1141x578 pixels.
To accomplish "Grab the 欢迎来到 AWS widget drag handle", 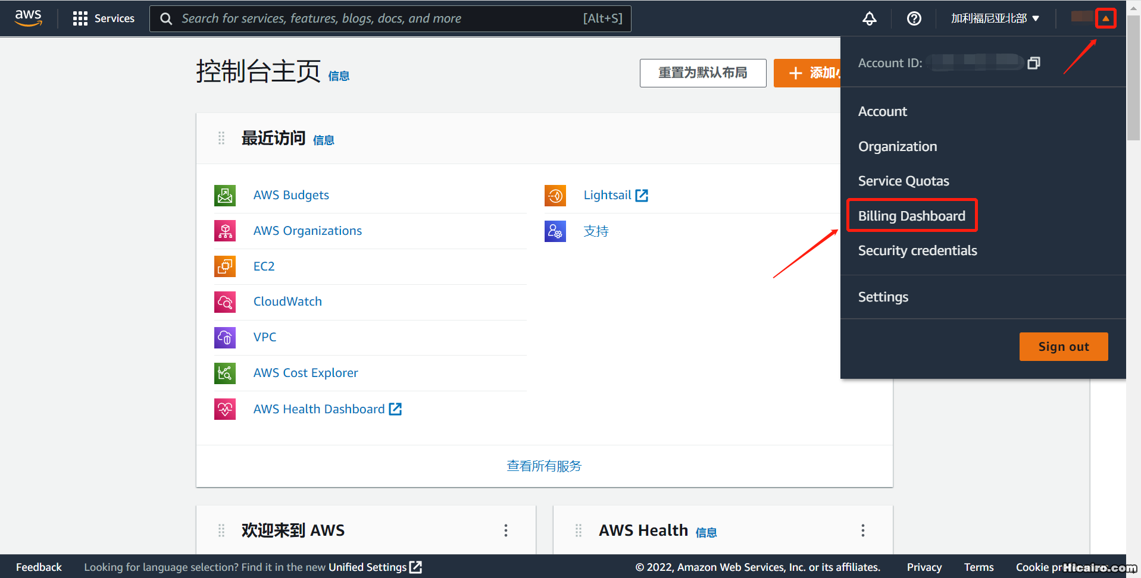I will 221,530.
